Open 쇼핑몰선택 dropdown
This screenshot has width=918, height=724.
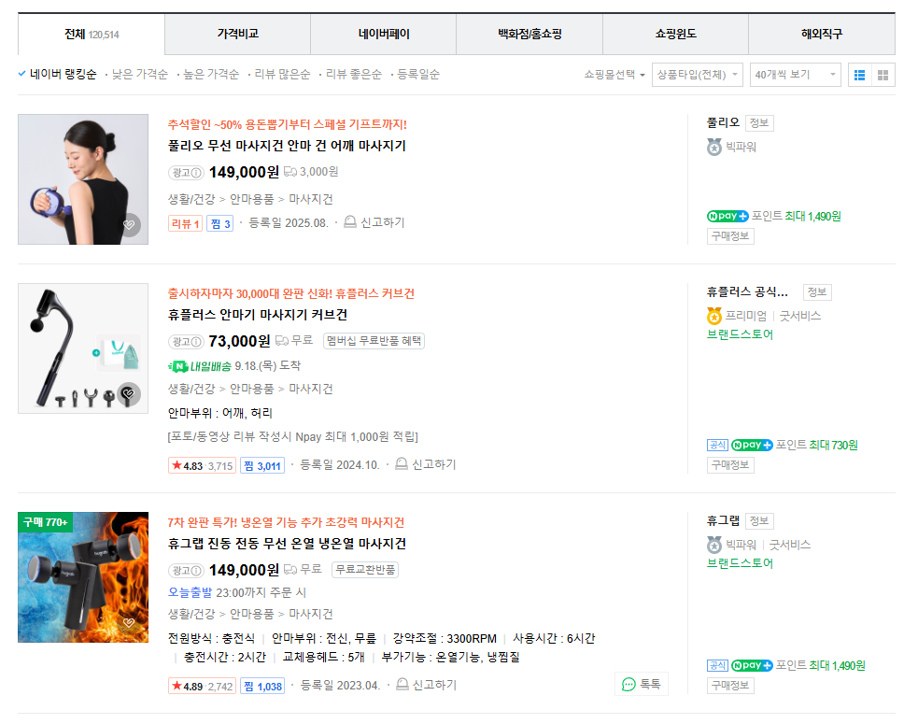pos(614,75)
